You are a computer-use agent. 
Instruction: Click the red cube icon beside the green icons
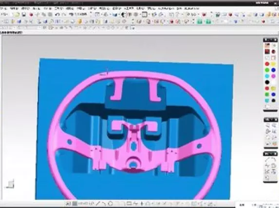click(171, 22)
